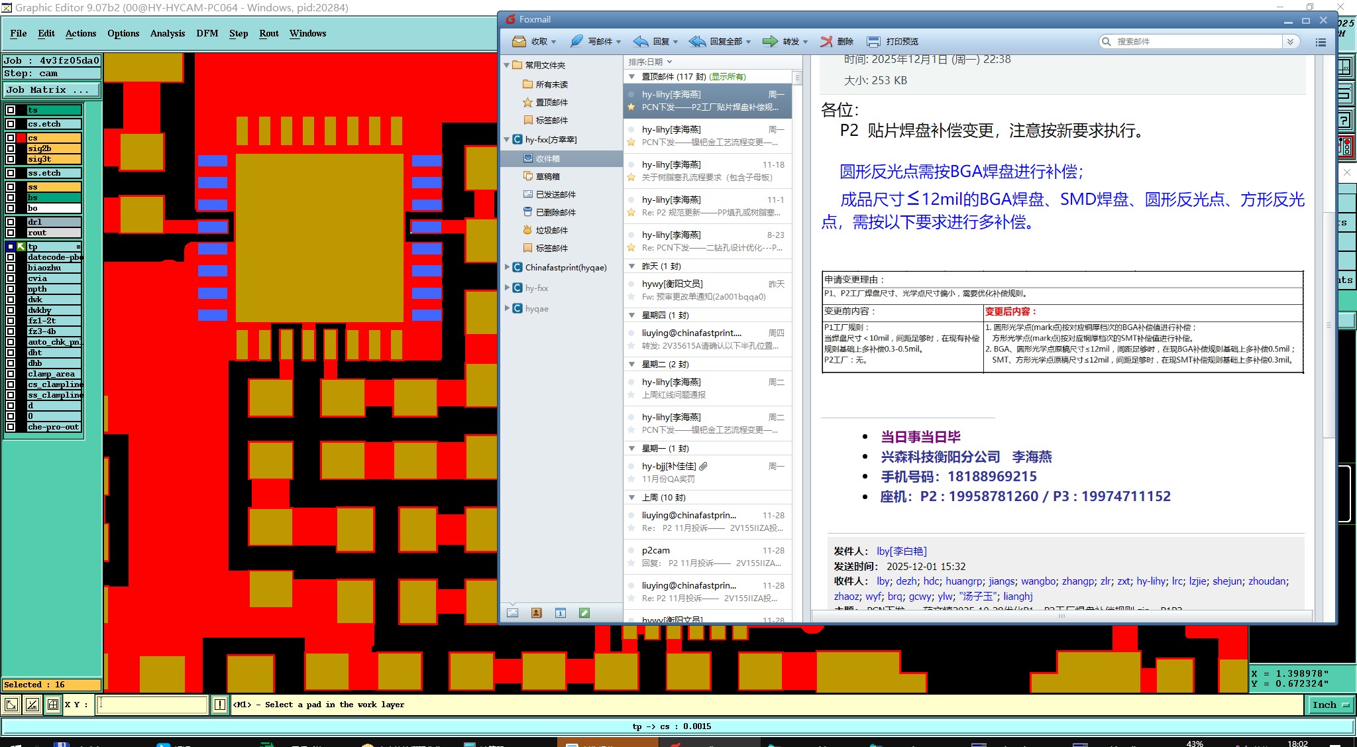Click the Job Matrix button
This screenshot has height=747, width=1357.
tap(52, 89)
